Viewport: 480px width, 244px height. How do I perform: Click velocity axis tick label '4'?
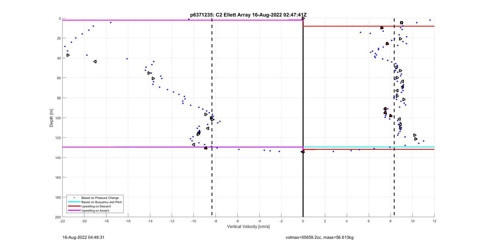pyautogui.click(x=347, y=221)
